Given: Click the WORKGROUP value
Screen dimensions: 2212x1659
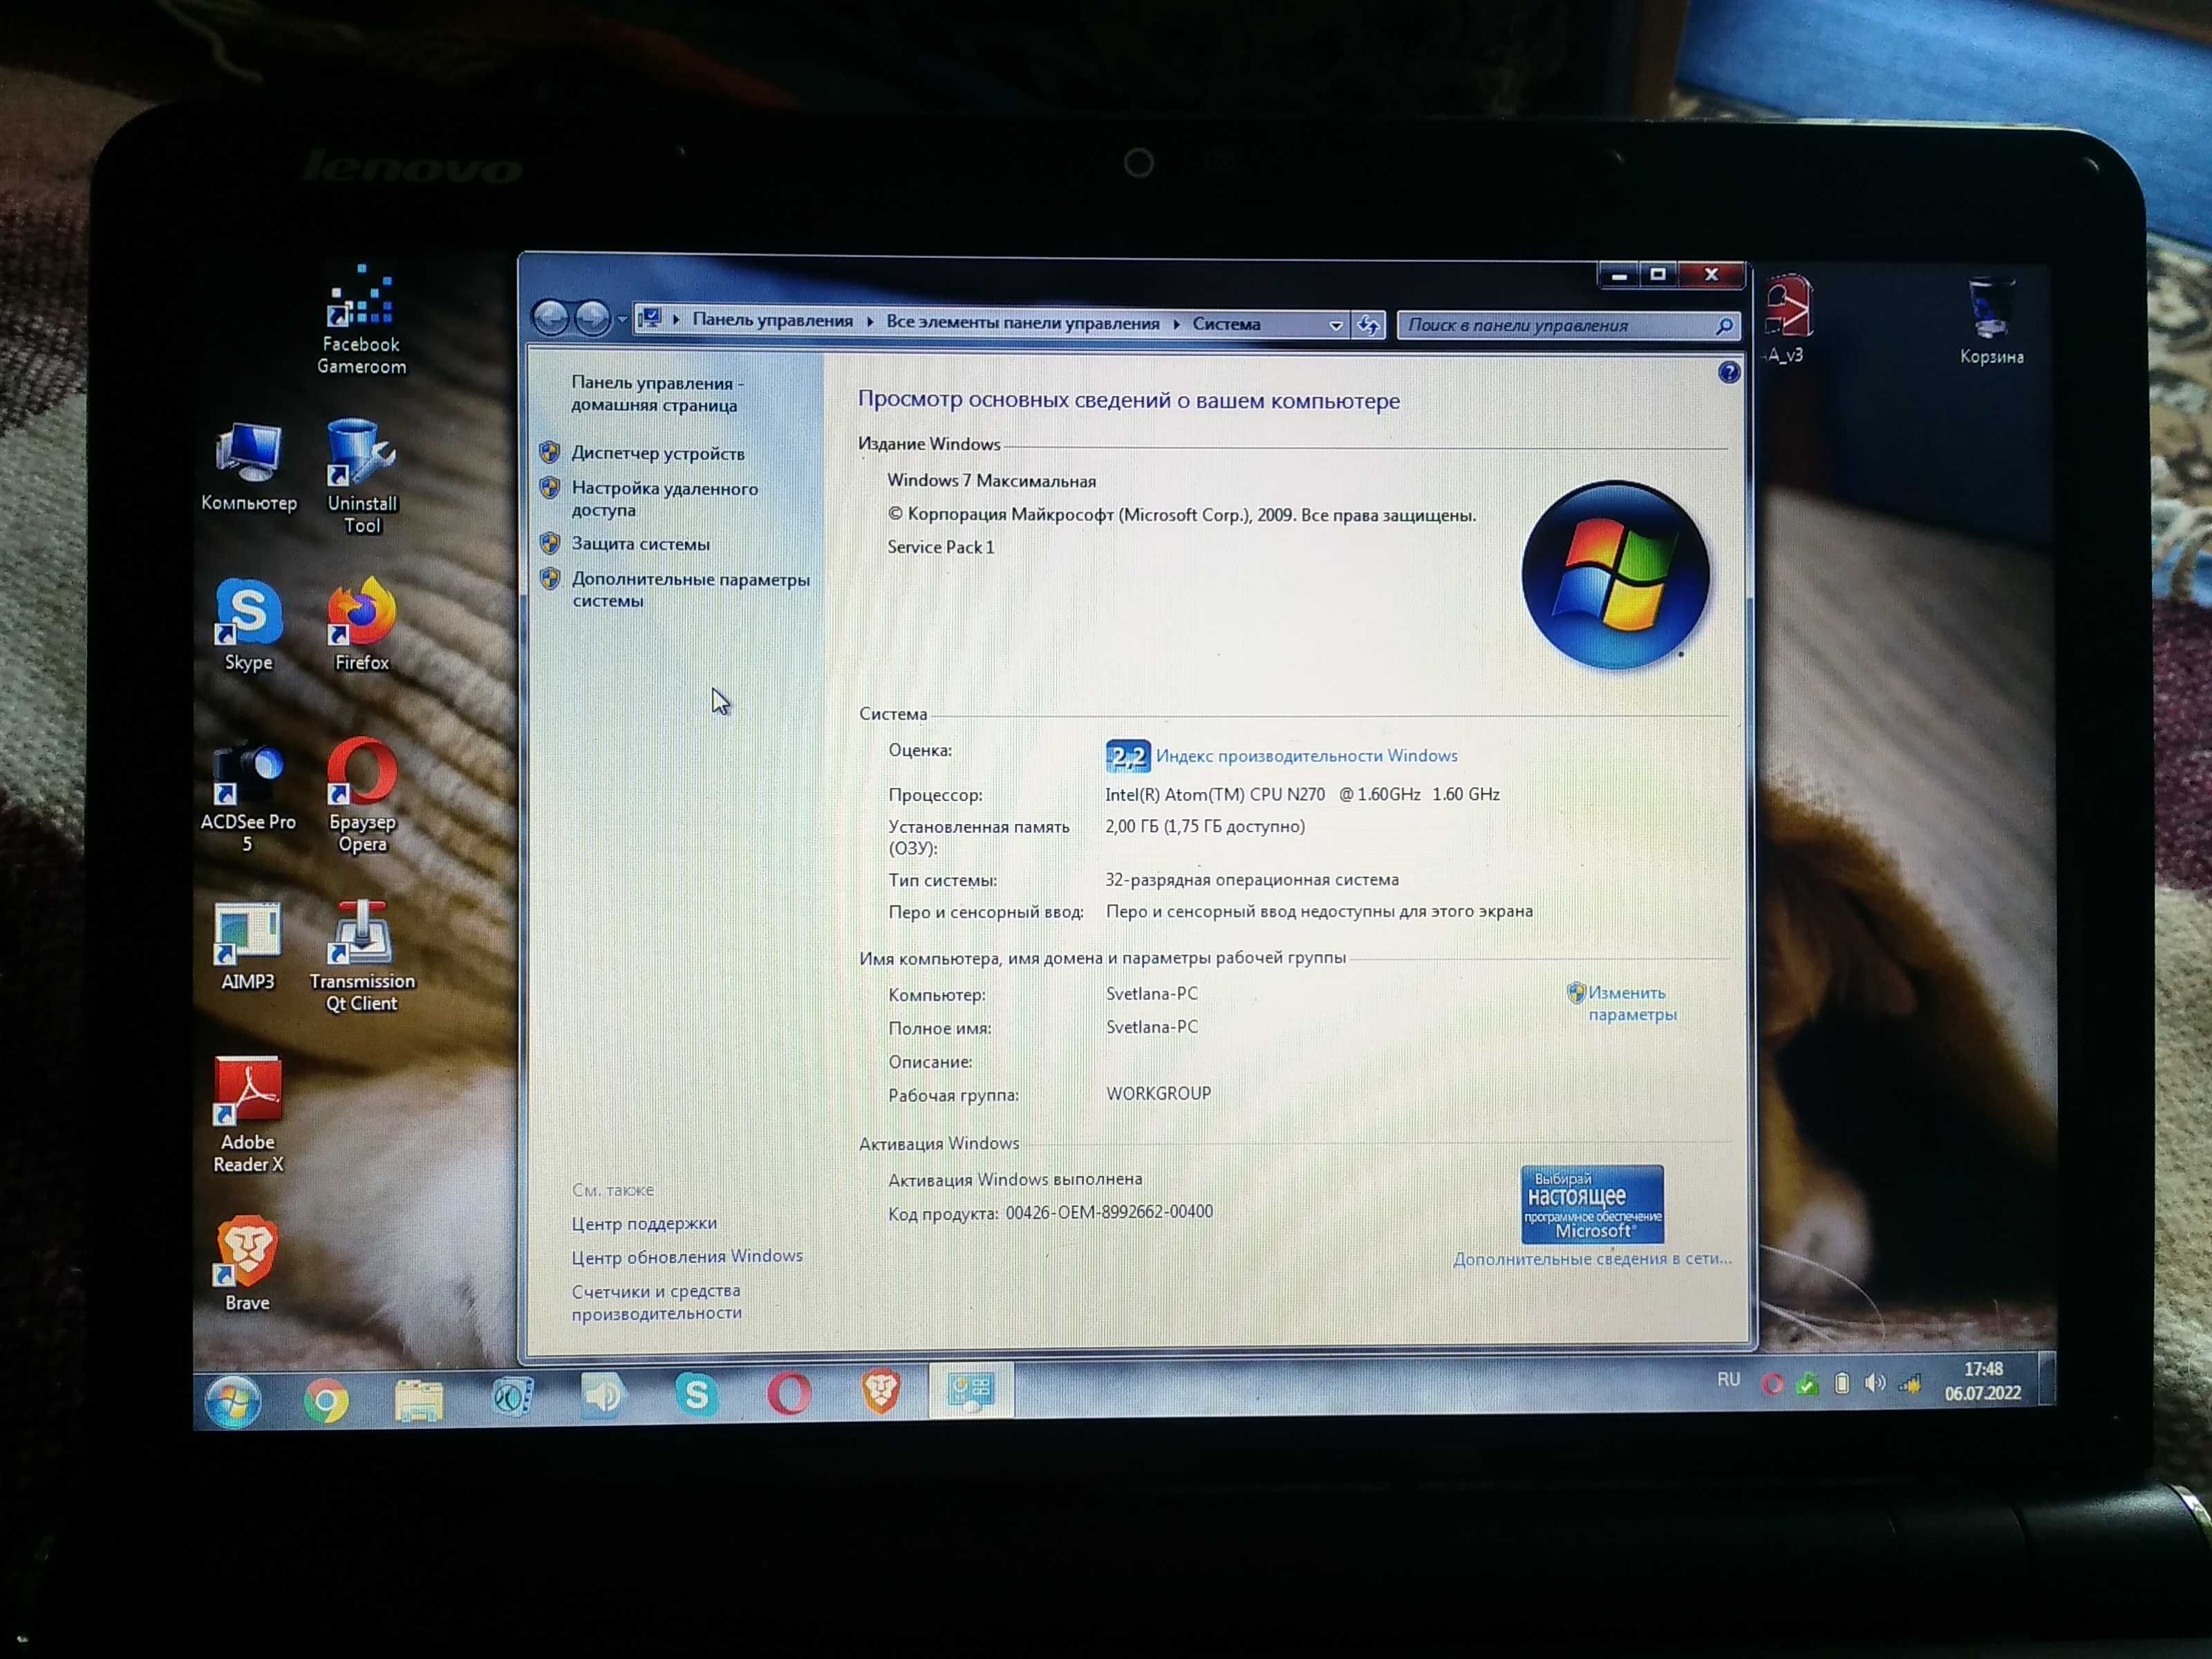Looking at the screenshot, I should click(x=1158, y=1094).
